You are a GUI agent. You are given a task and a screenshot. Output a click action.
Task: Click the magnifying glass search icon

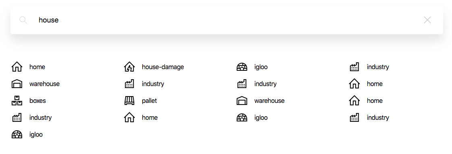(23, 20)
